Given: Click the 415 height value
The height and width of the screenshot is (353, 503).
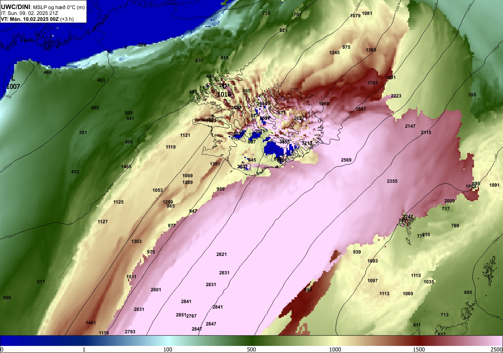Looking at the screenshot, I should [x=224, y=58].
